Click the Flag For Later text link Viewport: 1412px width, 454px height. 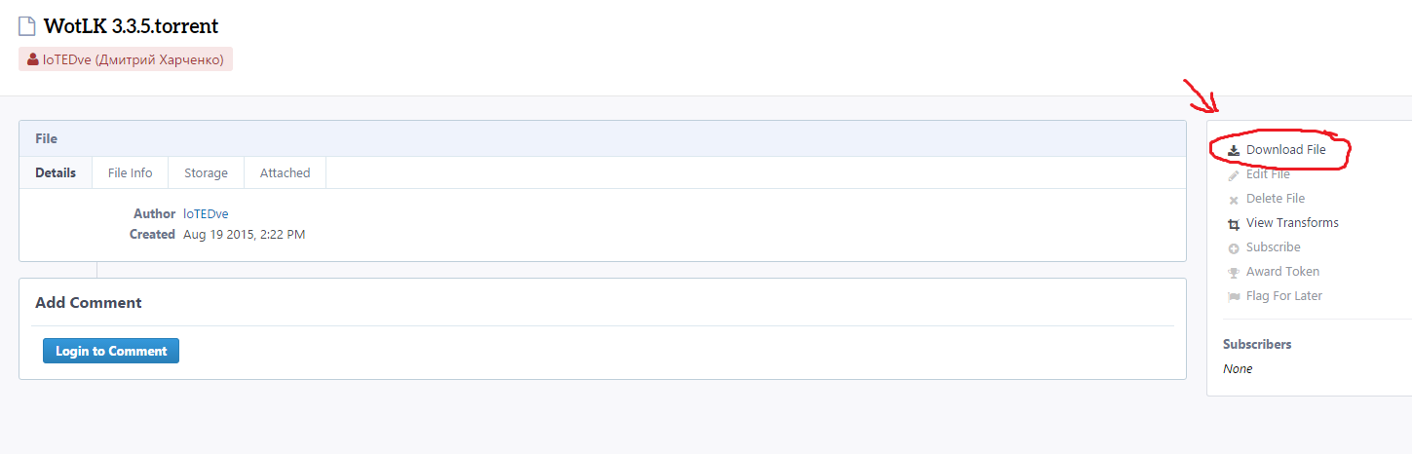tap(1284, 296)
